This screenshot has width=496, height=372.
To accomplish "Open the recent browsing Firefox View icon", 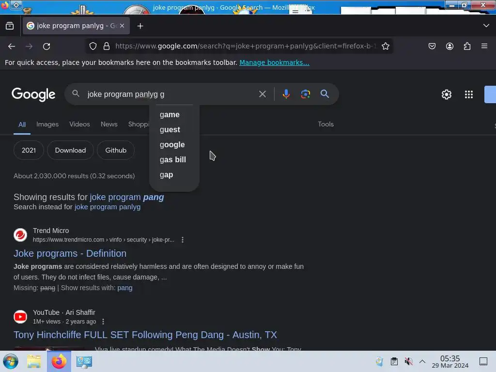I will point(10,26).
